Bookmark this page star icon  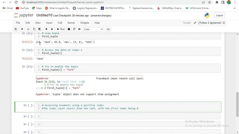point(209,2)
